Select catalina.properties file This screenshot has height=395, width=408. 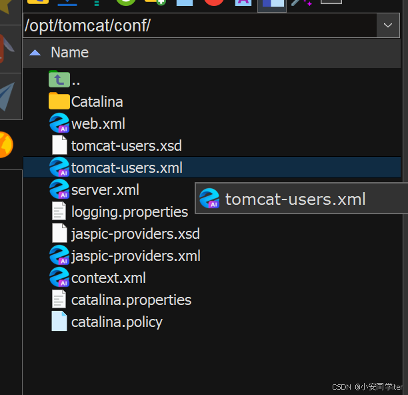[131, 300]
